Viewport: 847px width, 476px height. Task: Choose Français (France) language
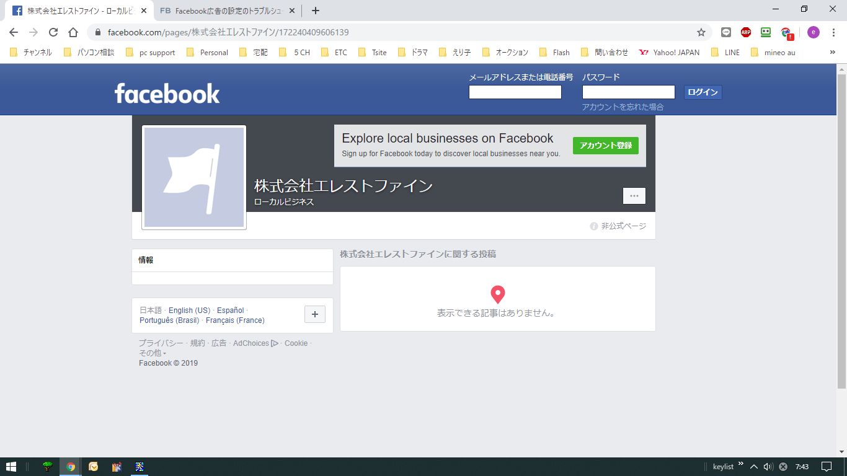coord(235,320)
